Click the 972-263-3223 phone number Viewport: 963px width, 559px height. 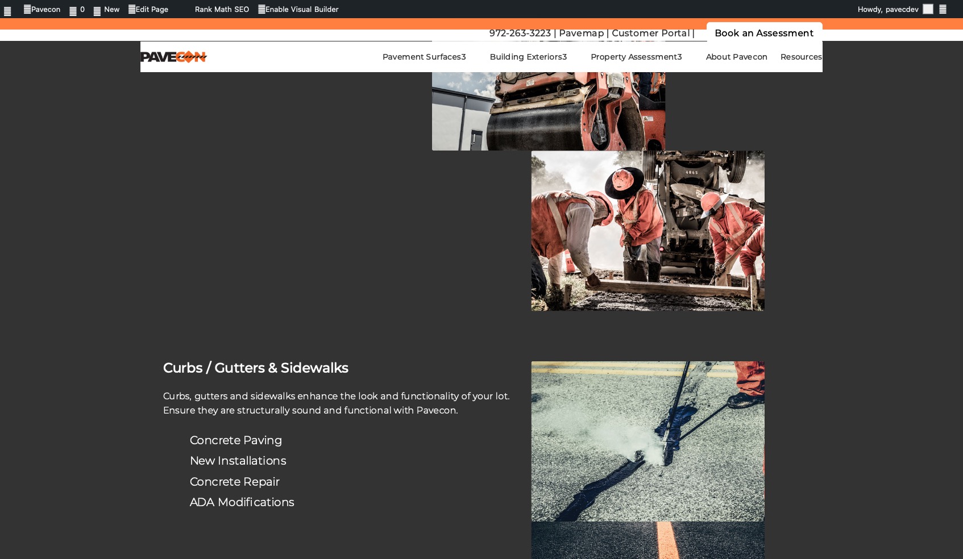(x=520, y=33)
